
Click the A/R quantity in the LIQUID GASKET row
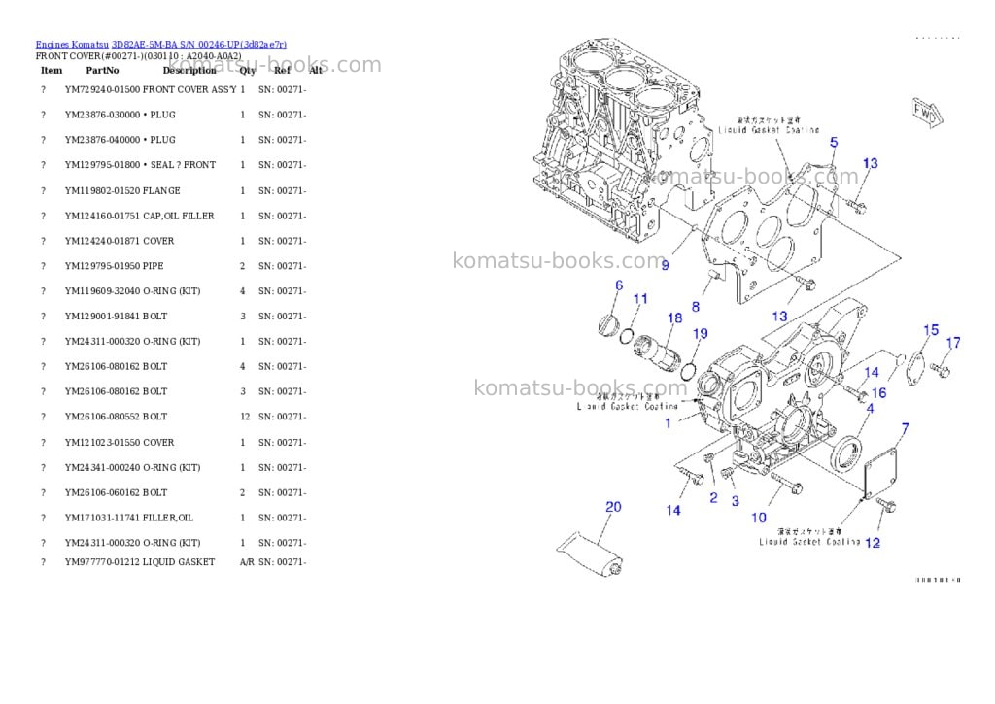[247, 562]
